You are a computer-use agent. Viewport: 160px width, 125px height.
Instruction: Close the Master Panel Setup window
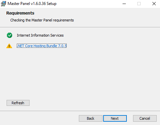[154, 4]
